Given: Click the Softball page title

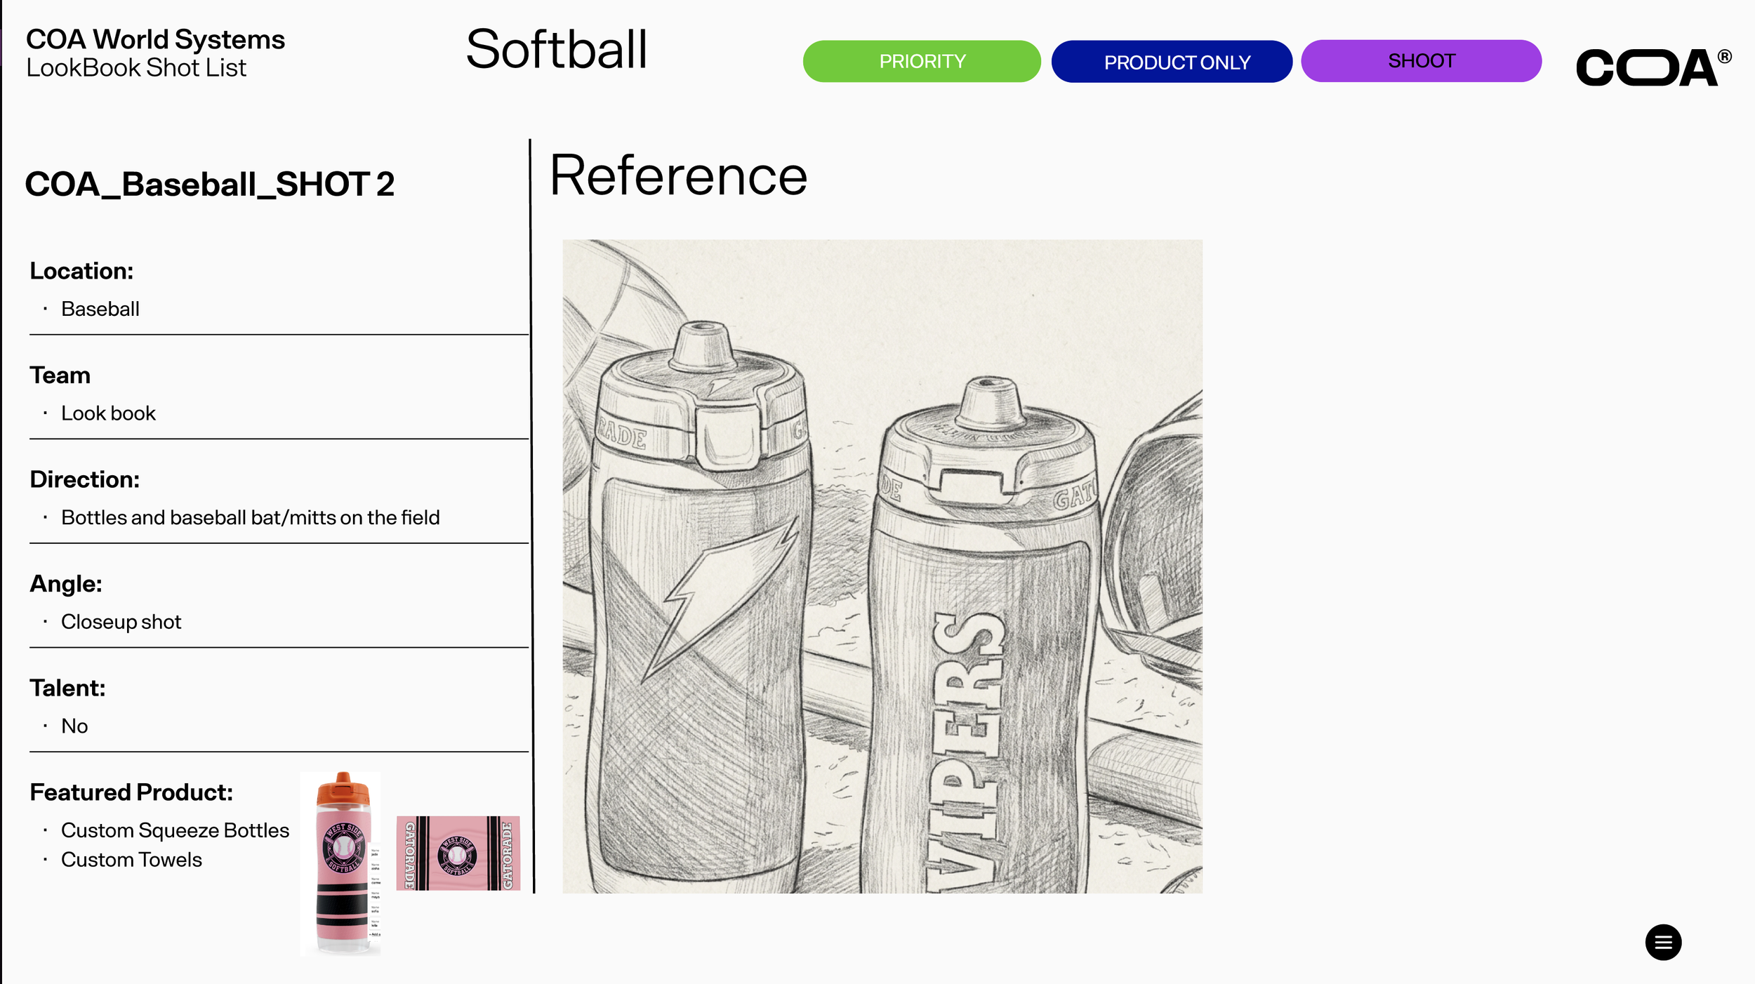Looking at the screenshot, I should [556, 50].
